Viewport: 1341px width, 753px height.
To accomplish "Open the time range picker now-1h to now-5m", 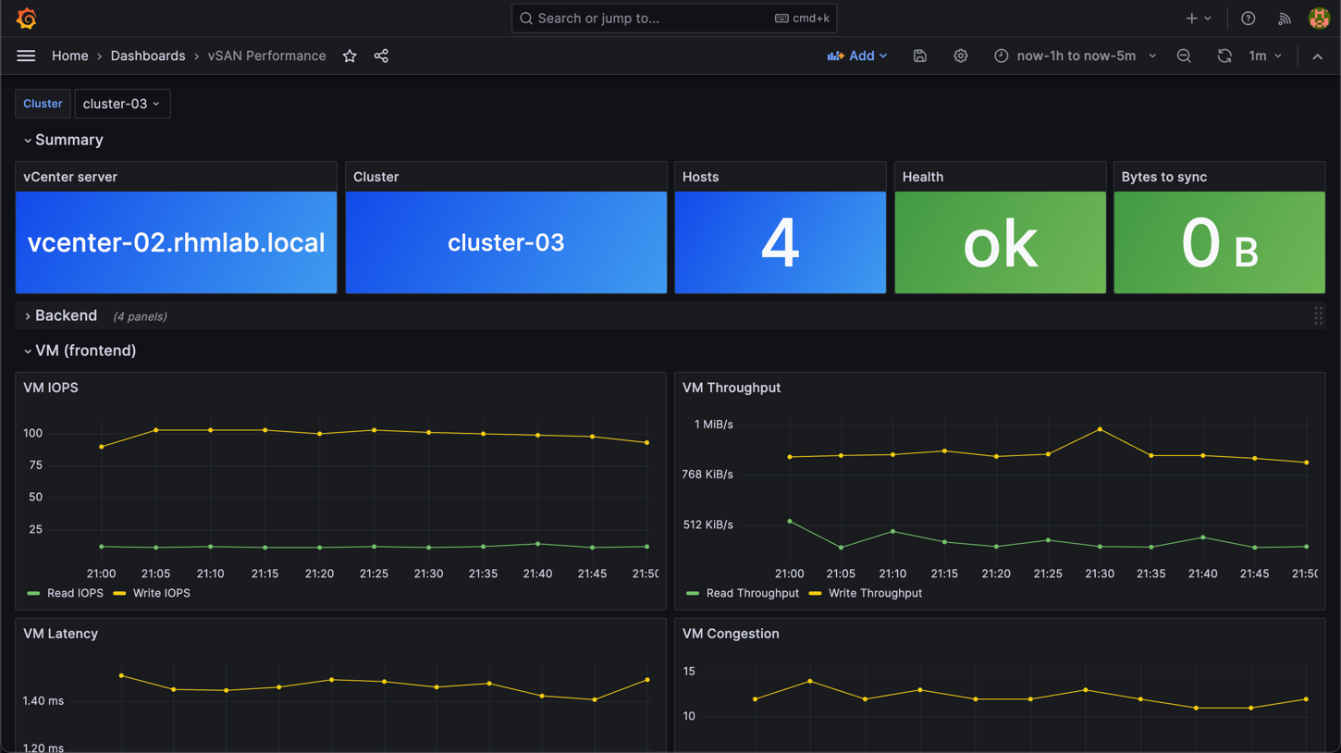I will tap(1076, 56).
